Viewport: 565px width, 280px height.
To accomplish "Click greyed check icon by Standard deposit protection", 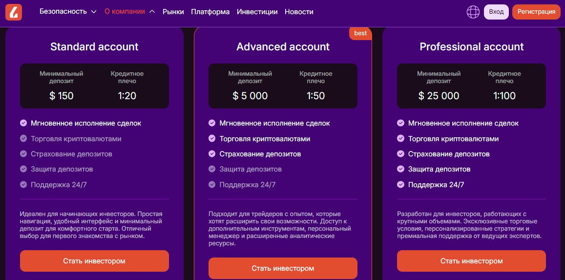I will (23, 169).
